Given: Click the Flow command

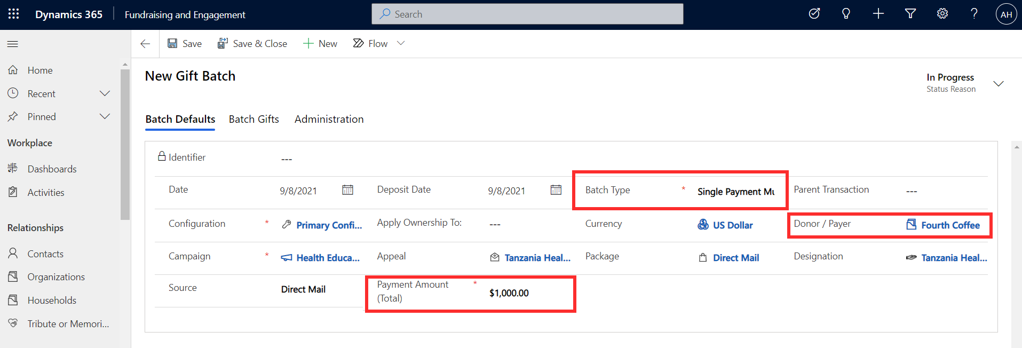Looking at the screenshot, I should tap(370, 44).
